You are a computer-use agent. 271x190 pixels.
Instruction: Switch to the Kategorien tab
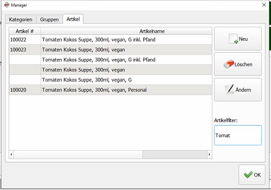(x=21, y=19)
